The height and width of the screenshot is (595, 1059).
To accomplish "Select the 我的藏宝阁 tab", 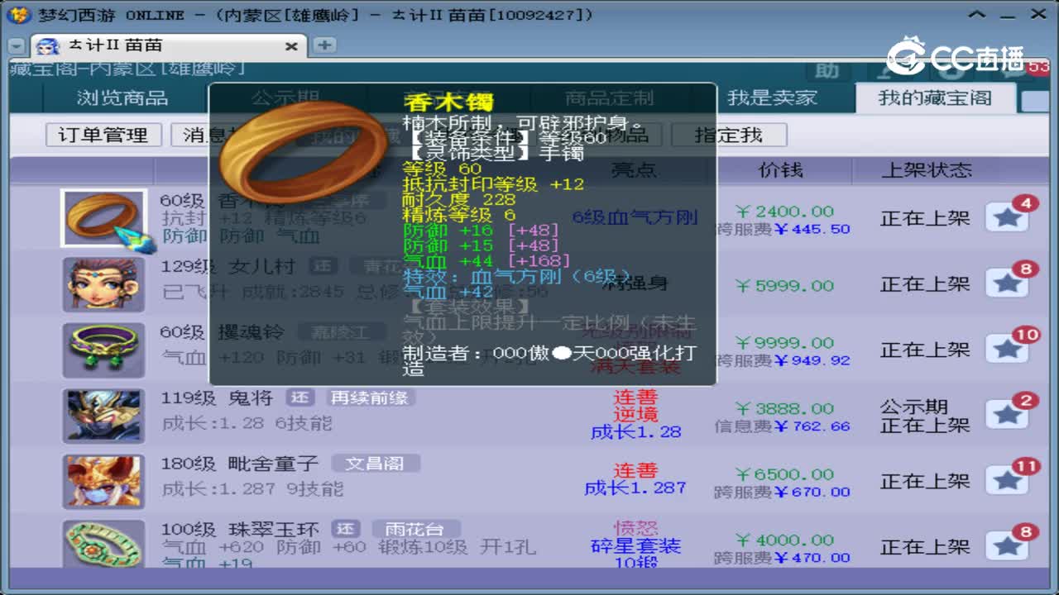I will pyautogui.click(x=935, y=97).
